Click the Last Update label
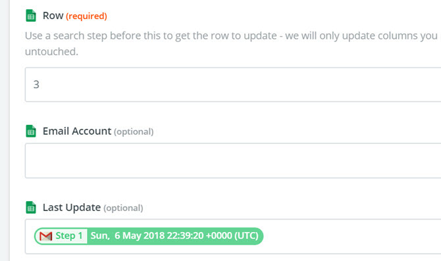 [72, 208]
